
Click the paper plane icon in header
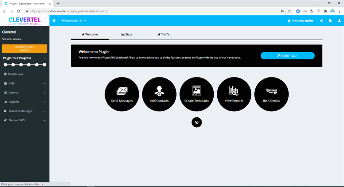[321, 20]
